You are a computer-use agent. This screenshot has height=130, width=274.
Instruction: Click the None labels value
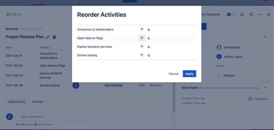coord(220,66)
